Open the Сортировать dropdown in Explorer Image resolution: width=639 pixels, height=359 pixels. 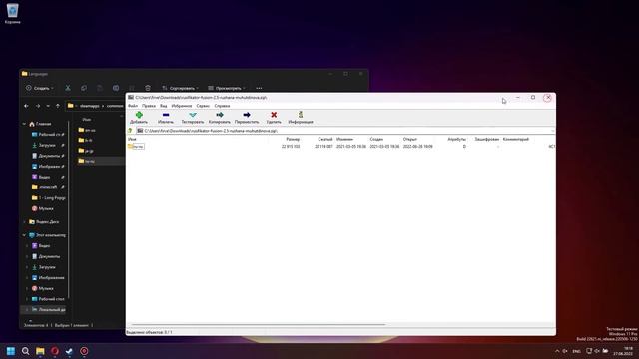(x=180, y=88)
